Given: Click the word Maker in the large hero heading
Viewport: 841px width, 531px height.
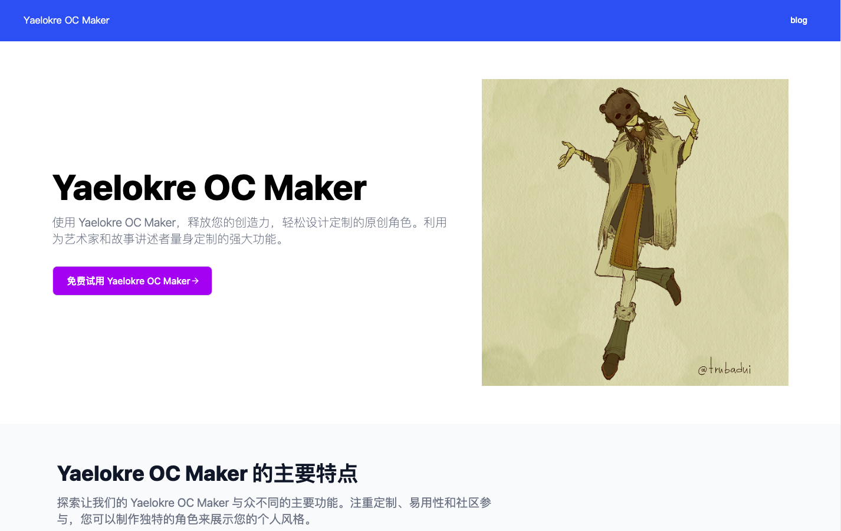Looking at the screenshot, I should (315, 188).
